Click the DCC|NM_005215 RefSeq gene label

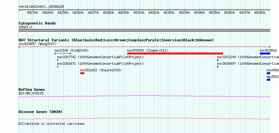click(x=31, y=93)
